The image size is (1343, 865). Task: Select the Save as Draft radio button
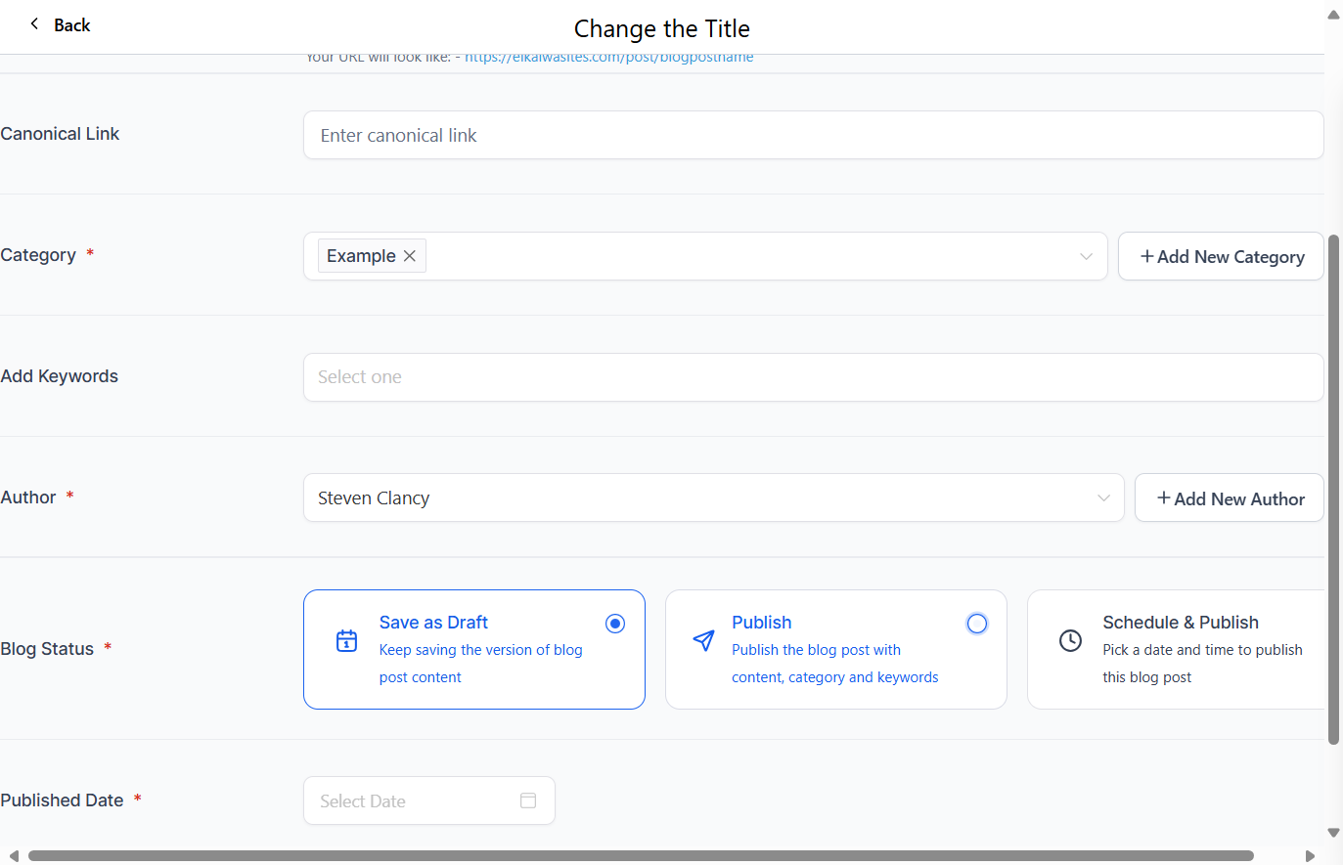[x=615, y=624]
